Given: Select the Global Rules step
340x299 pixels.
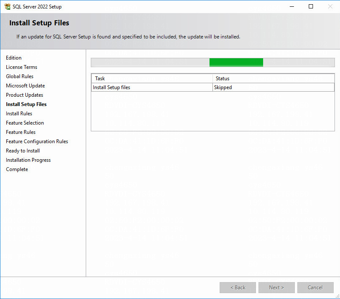Looking at the screenshot, I should tap(19, 76).
